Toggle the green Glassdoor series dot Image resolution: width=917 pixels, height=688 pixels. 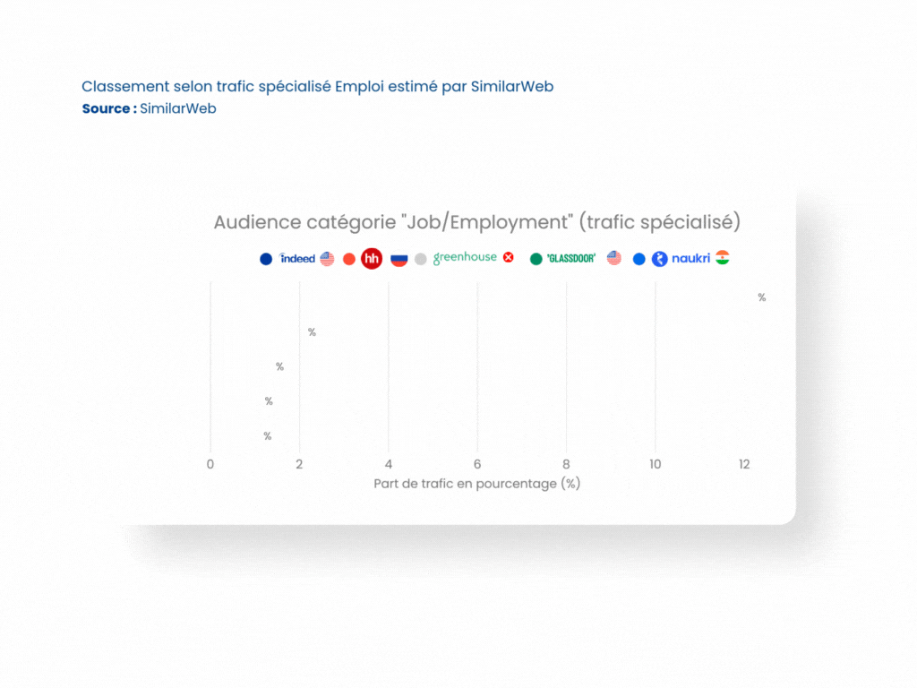[536, 259]
